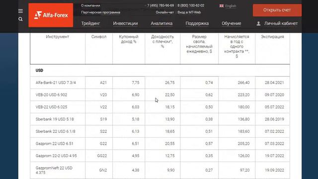Click the Купонный доход % column header
The height and width of the screenshot is (179, 318).
(129, 39)
